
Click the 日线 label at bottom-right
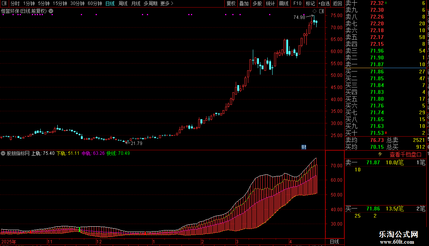(334, 241)
